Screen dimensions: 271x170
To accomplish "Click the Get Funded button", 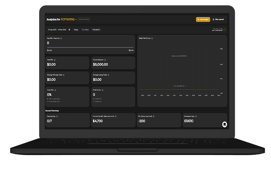I will pos(203,19).
